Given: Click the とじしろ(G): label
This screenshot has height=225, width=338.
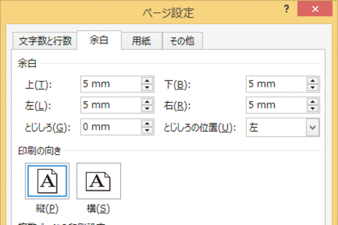Looking at the screenshot, I should tap(48, 128).
